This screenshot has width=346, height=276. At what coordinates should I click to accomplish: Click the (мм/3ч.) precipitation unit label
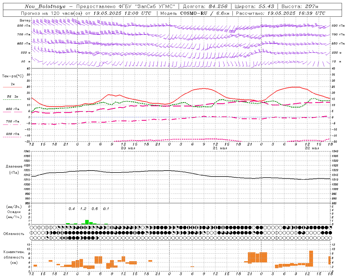14,207
